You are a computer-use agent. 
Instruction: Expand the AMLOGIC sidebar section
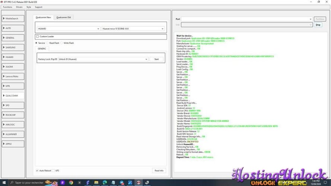coord(13,124)
